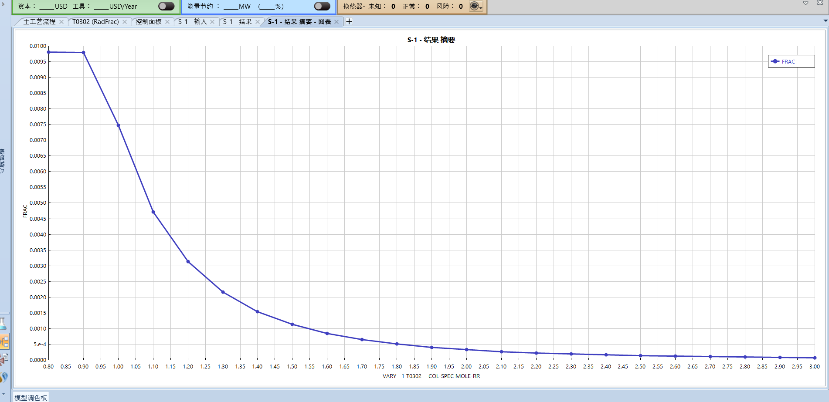Expand the navigation pane arrow
The width and height of the screenshot is (829, 402).
3,4
